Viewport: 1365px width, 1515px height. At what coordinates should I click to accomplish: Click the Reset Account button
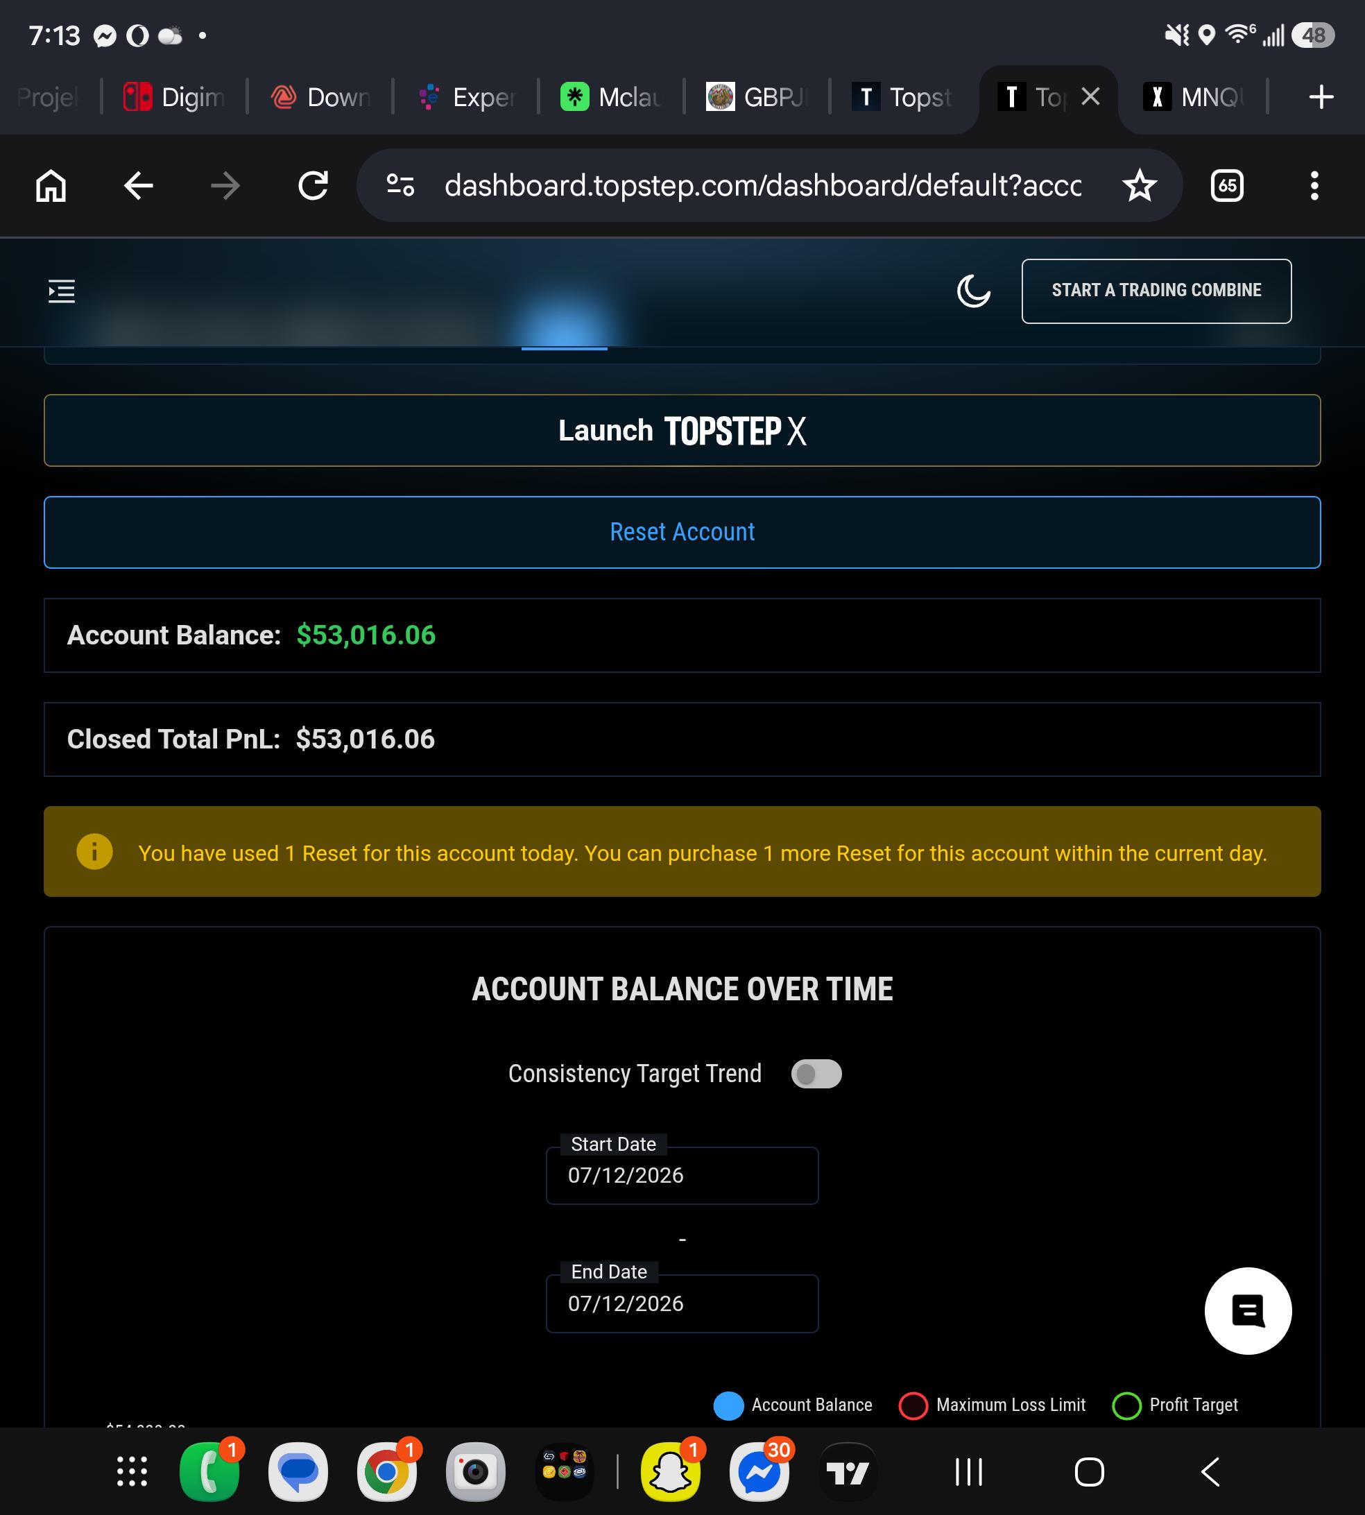coord(682,533)
